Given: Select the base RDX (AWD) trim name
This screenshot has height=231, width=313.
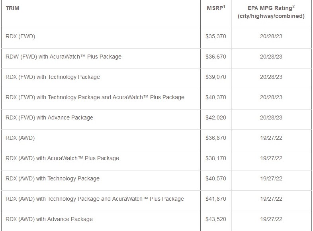Looking at the screenshot, I should 21,138.
